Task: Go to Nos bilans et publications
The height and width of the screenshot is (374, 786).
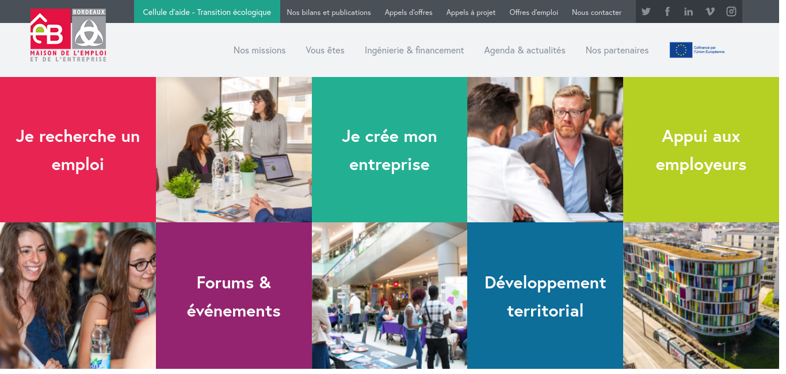Action: point(329,12)
